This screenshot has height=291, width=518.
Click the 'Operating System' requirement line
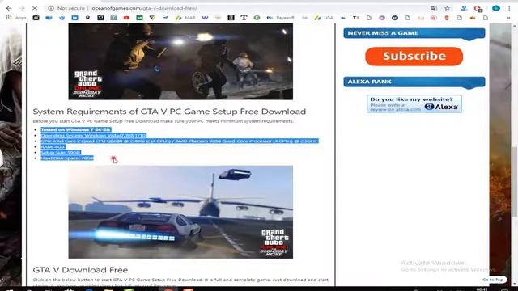tap(93, 135)
